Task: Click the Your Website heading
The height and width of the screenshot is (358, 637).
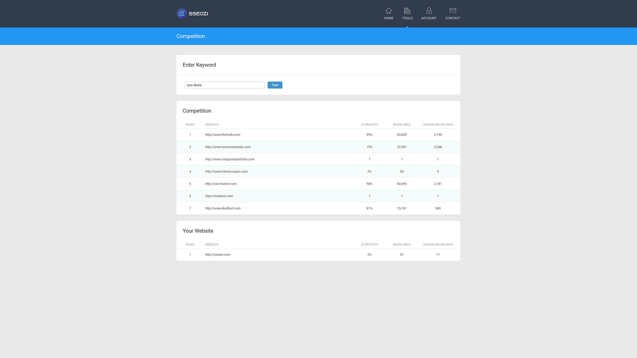Action: [198, 231]
